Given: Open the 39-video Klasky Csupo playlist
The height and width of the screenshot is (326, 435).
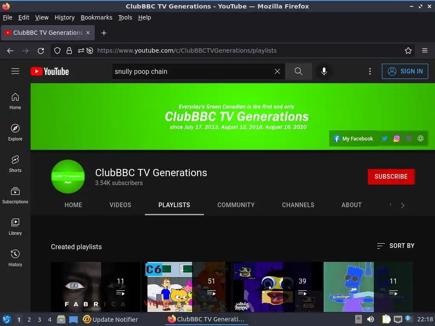Looking at the screenshot, I should (x=277, y=287).
